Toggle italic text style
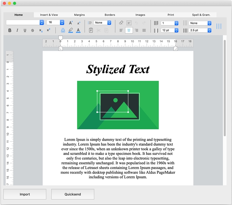 pos(17,30)
